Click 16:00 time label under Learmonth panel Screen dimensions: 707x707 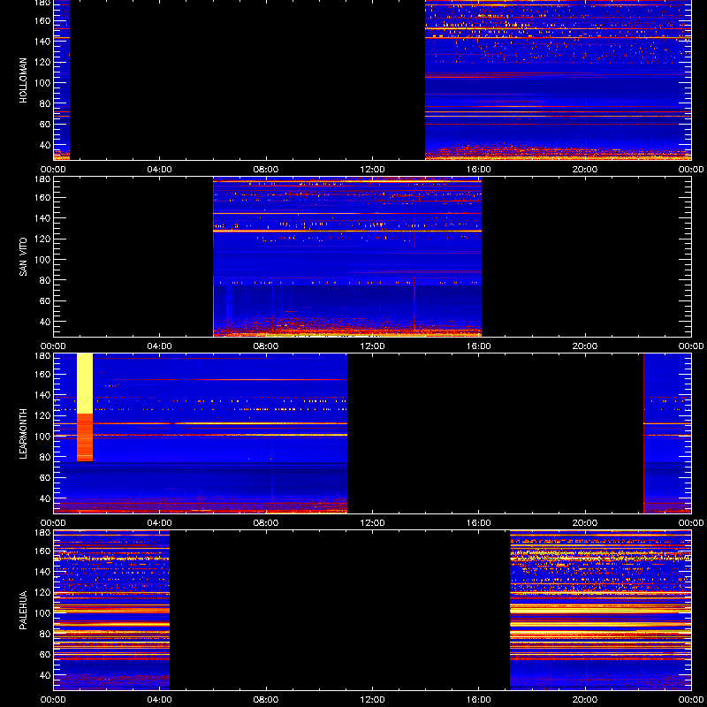tap(479, 523)
